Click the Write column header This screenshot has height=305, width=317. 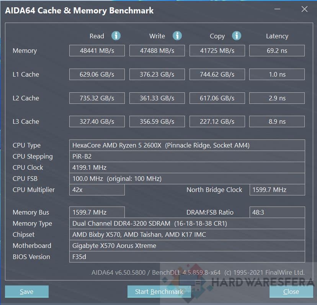pyautogui.click(x=157, y=36)
